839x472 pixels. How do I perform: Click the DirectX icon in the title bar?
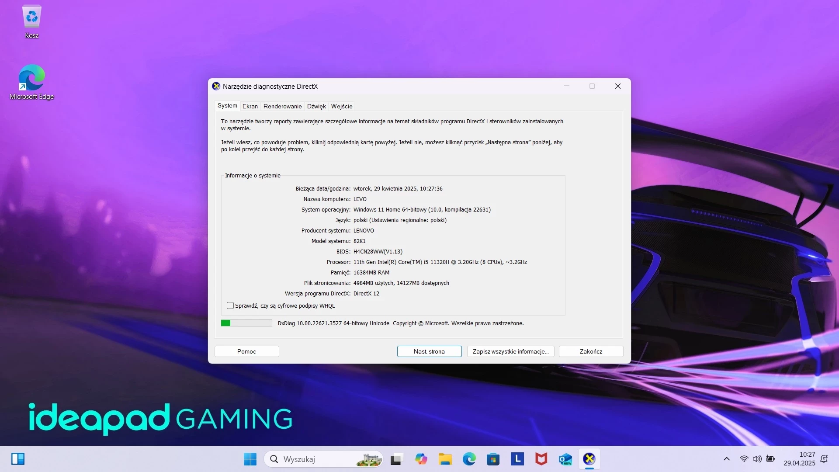click(216, 86)
